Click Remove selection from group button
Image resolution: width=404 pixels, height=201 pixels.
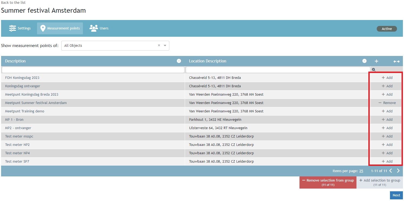[x=328, y=182]
